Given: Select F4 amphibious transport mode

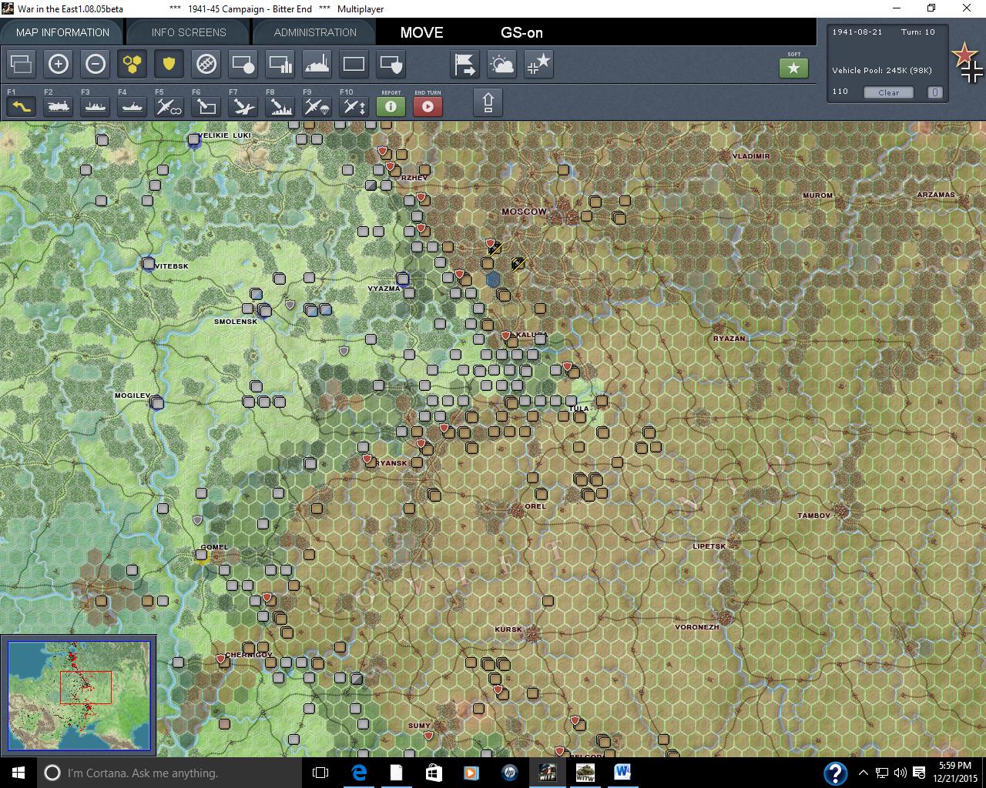Looking at the screenshot, I should pyautogui.click(x=132, y=106).
